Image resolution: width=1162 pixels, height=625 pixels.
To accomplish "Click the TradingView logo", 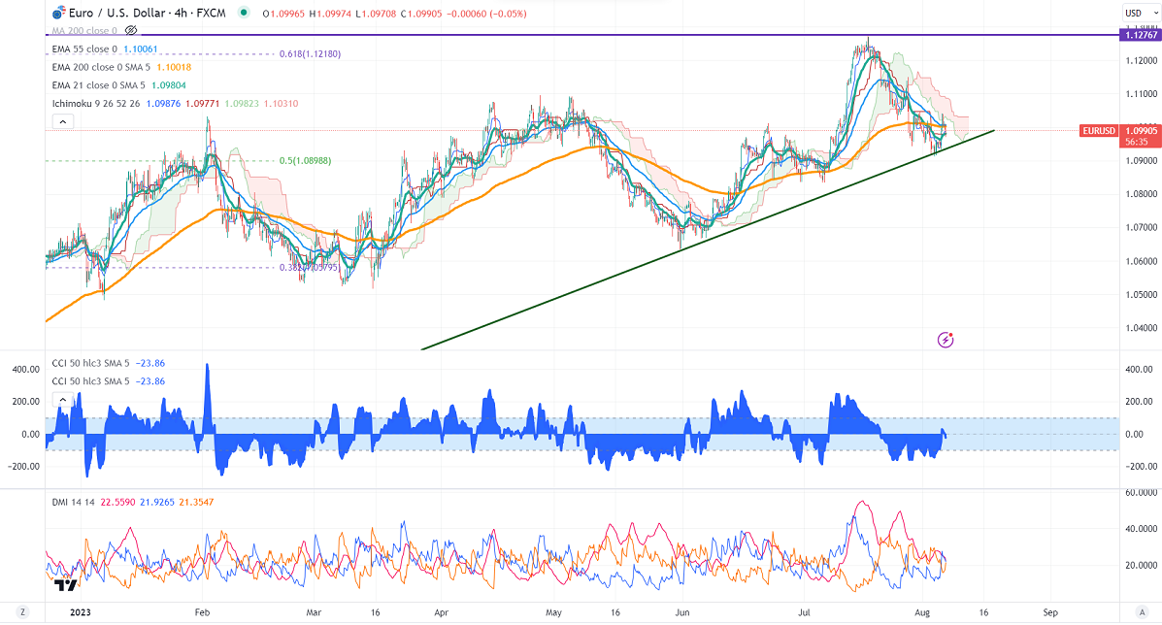I will pyautogui.click(x=65, y=584).
